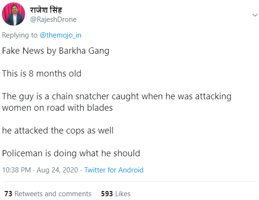Click the 'Replying to' label
The height and width of the screenshot is (200, 259).
pos(19,35)
